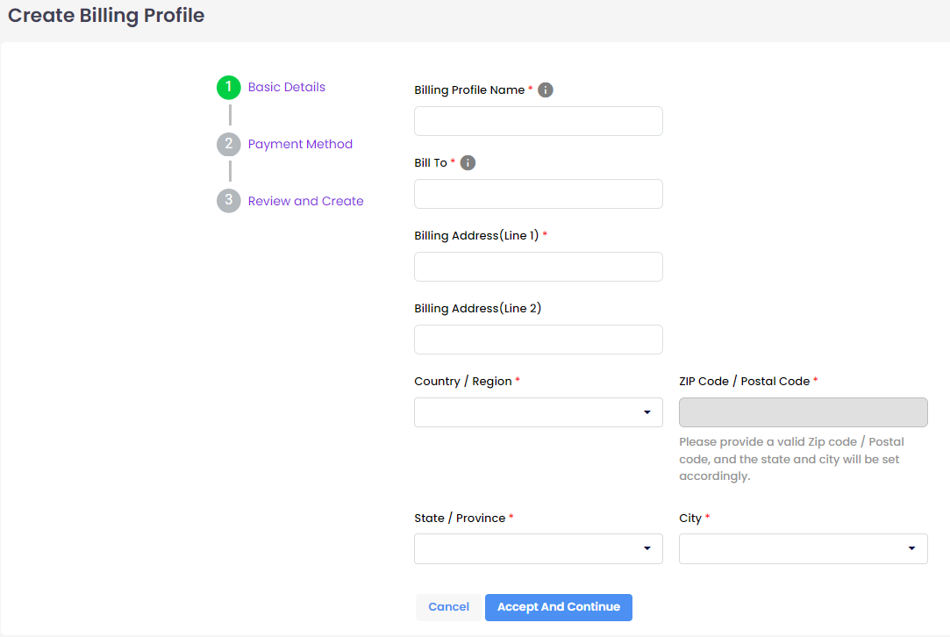
Task: Click the City field label
Action: tap(690, 519)
